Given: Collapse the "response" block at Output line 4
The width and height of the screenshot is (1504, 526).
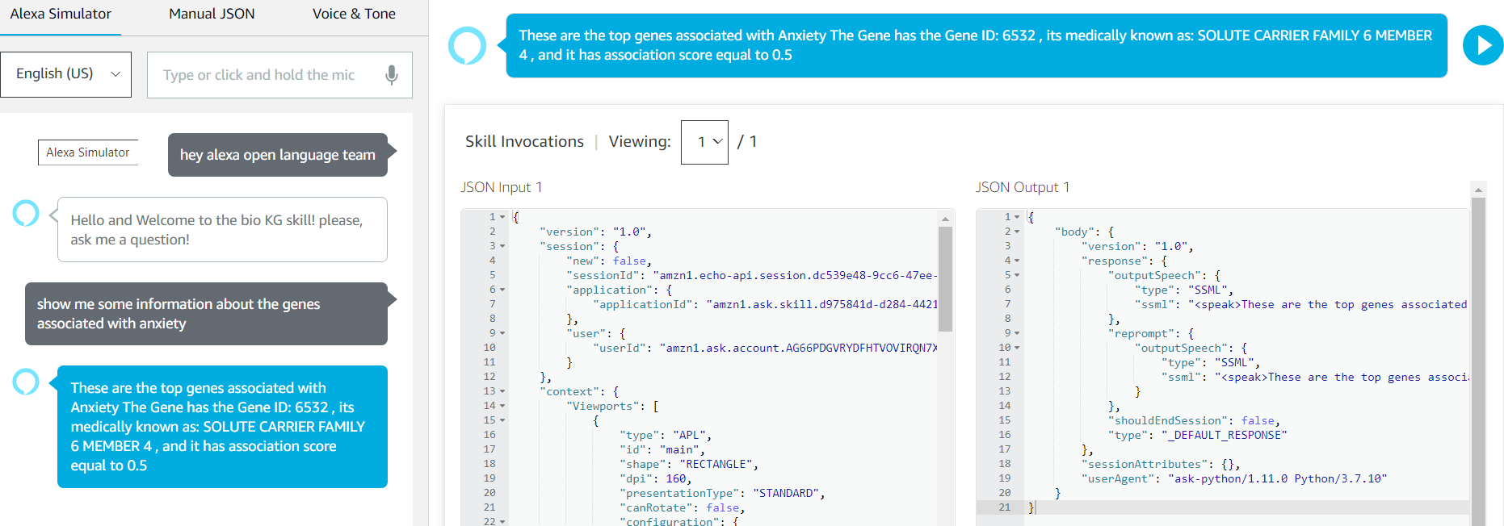Looking at the screenshot, I should (1017, 261).
